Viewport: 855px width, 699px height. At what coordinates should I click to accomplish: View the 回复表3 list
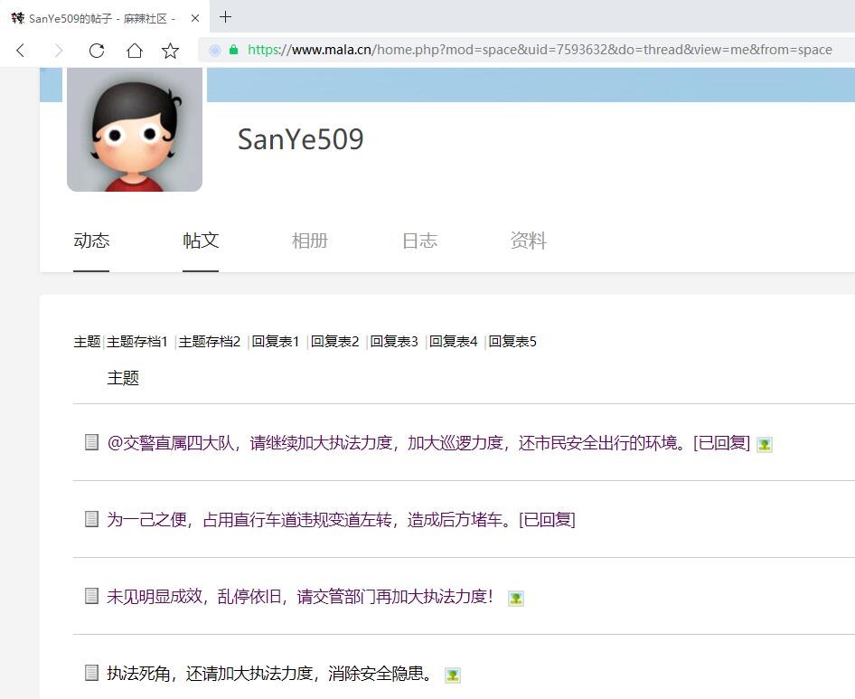tap(394, 342)
